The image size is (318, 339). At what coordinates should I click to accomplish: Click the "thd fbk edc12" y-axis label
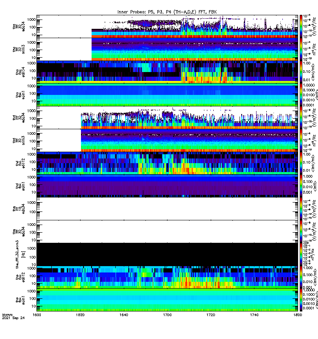coord(20,163)
